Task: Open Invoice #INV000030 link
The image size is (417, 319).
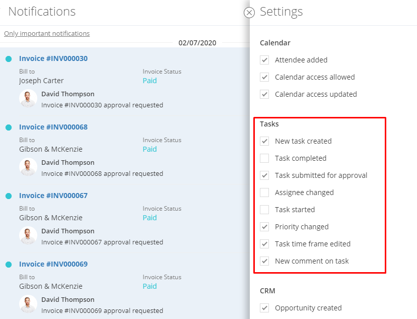Action: click(53, 58)
